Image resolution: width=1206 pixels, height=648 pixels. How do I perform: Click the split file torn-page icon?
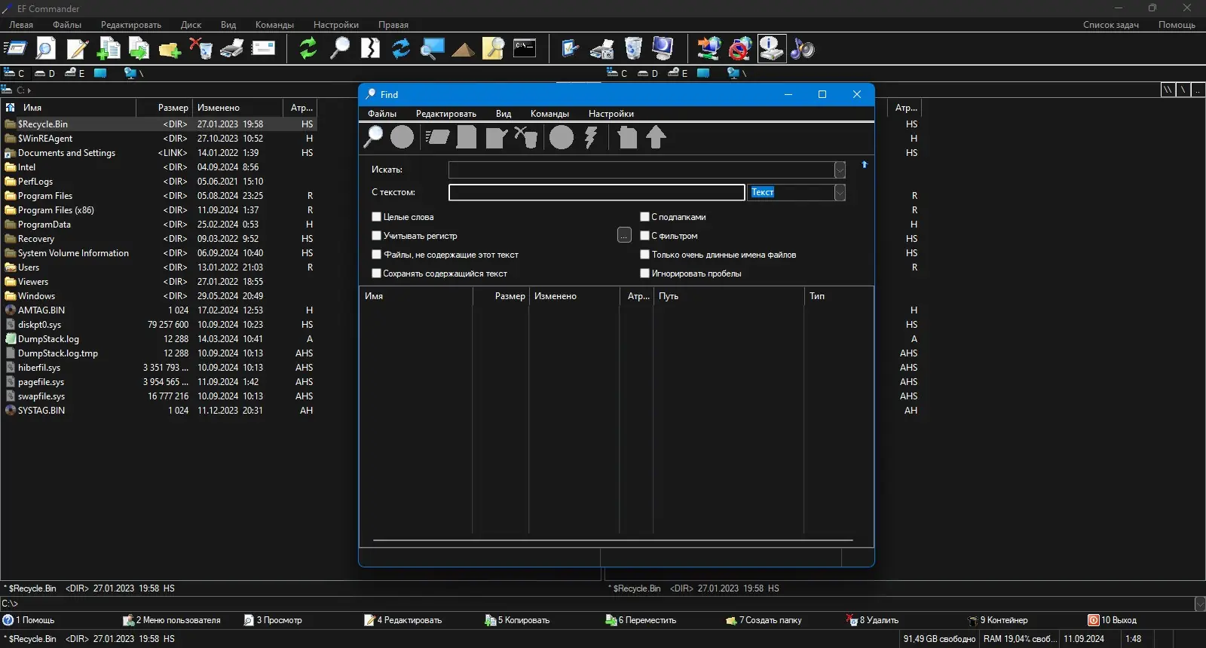pos(370,49)
